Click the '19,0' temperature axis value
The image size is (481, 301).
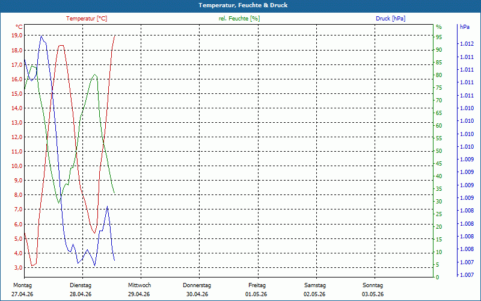[17, 36]
